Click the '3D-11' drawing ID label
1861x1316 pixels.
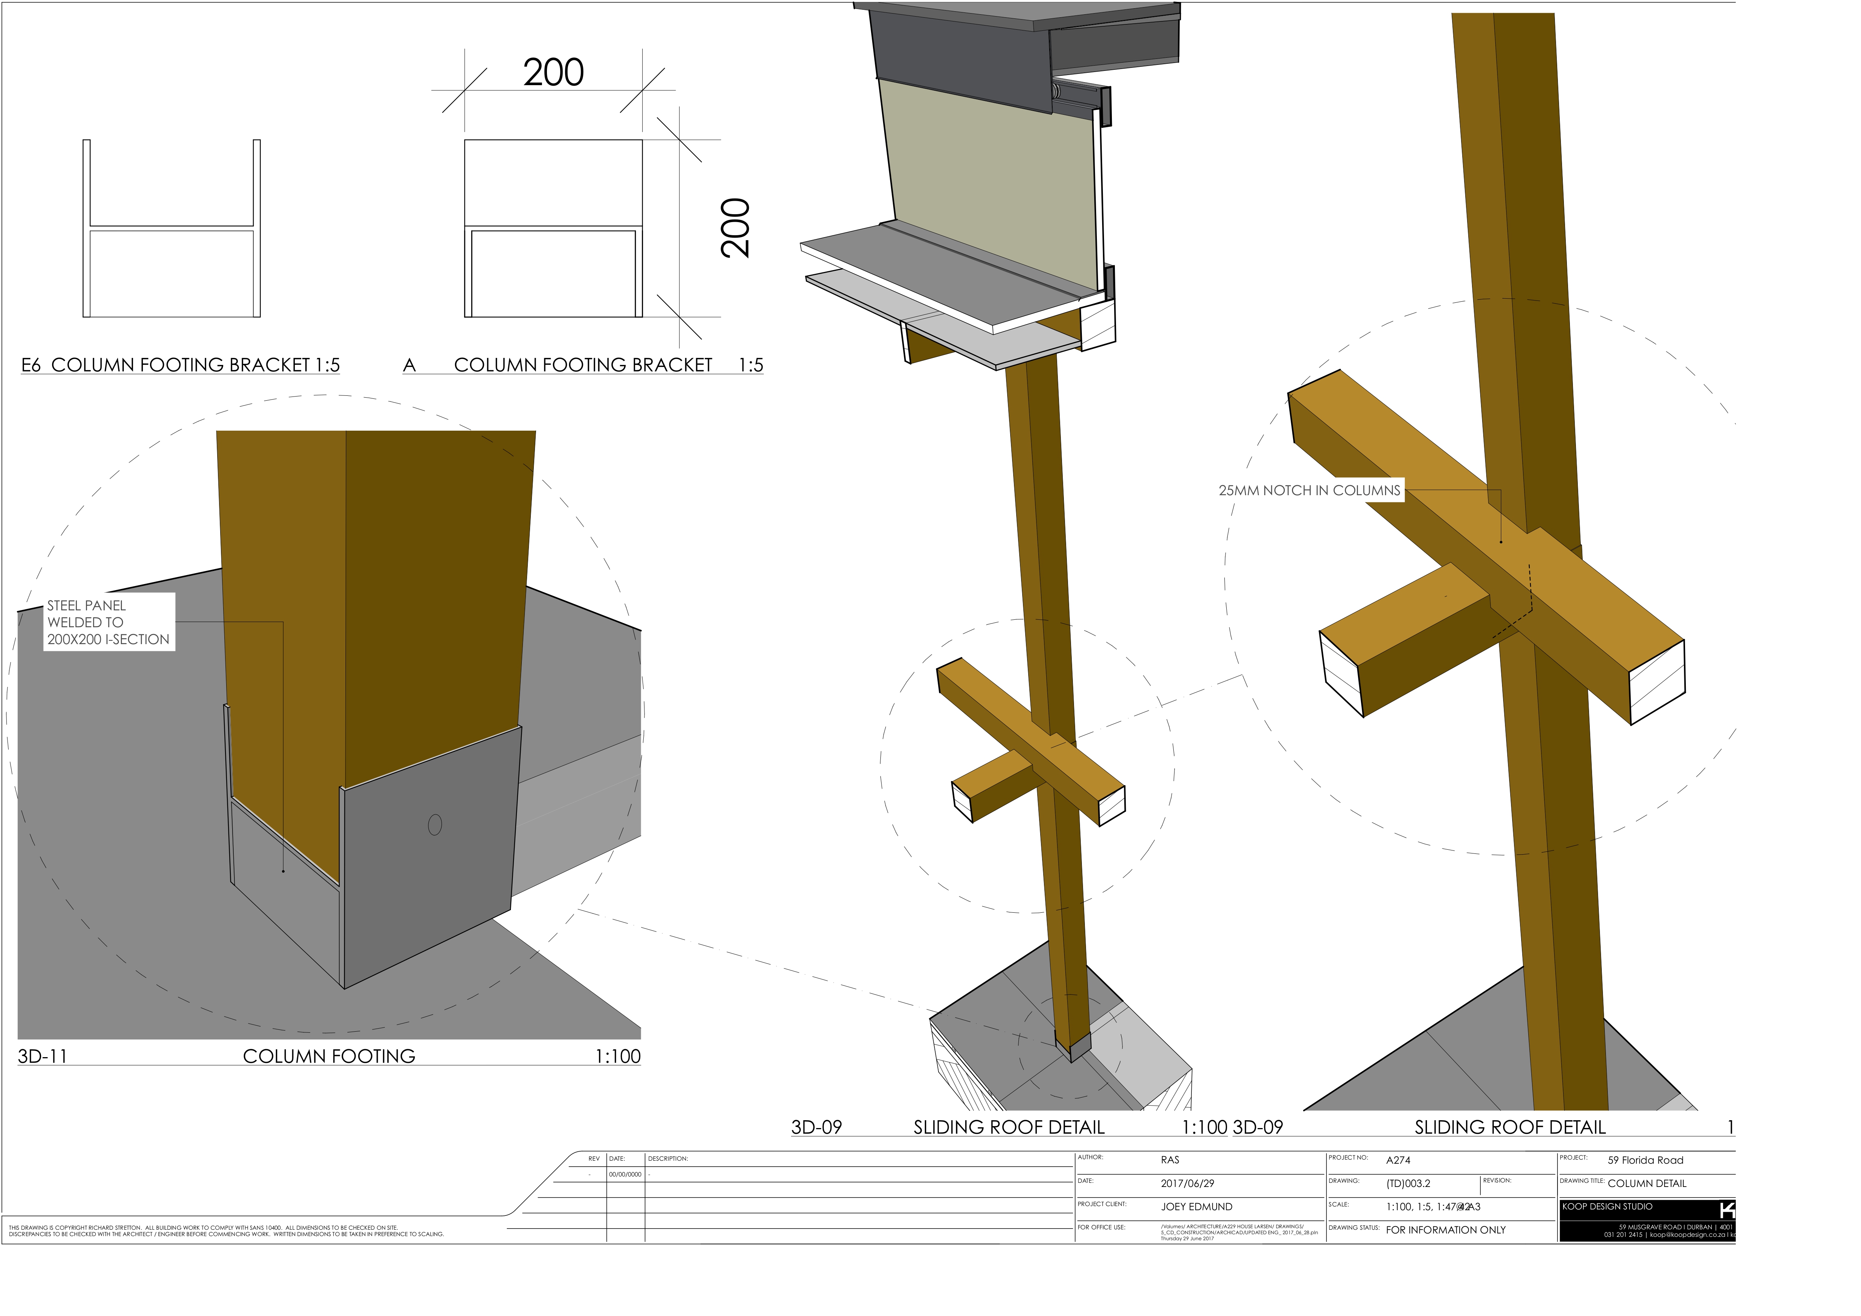[42, 1056]
